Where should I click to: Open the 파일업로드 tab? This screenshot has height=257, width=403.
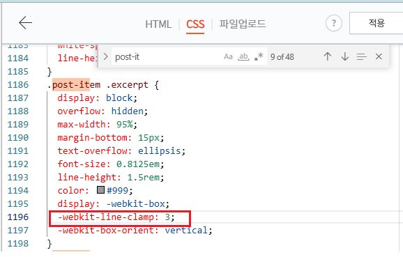(x=243, y=24)
